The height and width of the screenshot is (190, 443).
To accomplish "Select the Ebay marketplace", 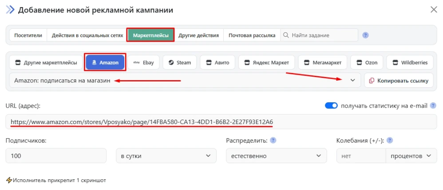I will [143, 62].
